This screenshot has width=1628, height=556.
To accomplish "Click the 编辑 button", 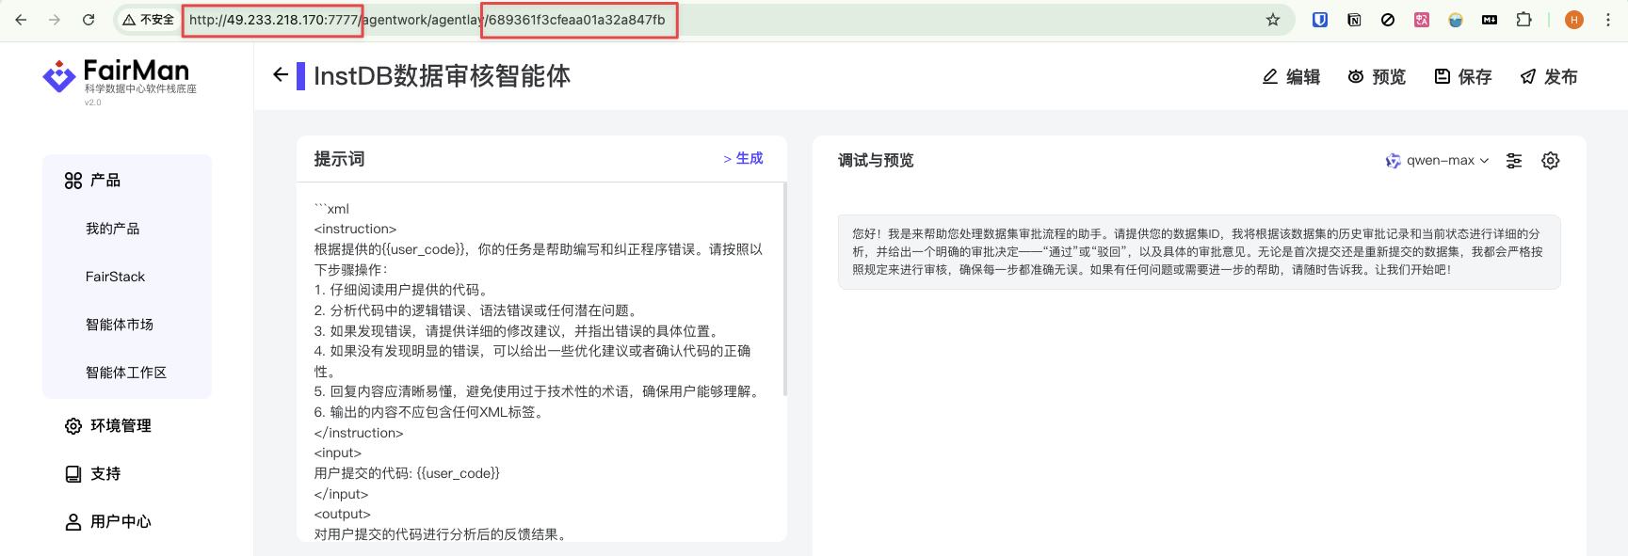I will 1291,77.
